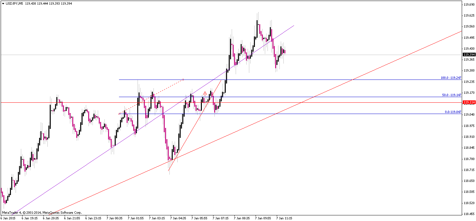Click the "7 Jan 07:15" time axis label
476x221 pixels.
point(221,218)
